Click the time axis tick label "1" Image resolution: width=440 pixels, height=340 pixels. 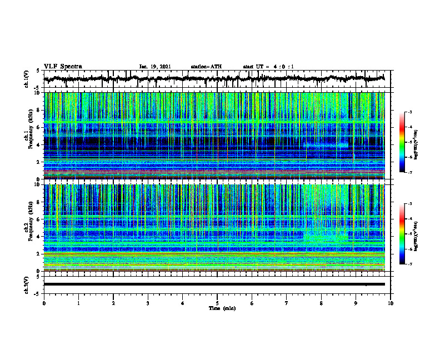point(78,303)
